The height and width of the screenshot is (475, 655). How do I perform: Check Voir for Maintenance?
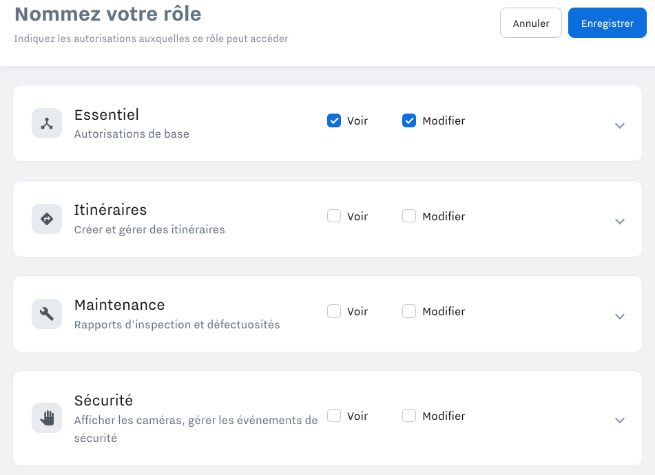point(334,311)
